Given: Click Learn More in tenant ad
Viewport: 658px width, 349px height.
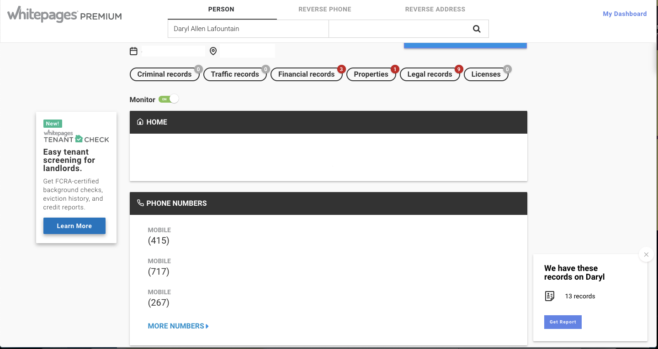Looking at the screenshot, I should [x=74, y=226].
